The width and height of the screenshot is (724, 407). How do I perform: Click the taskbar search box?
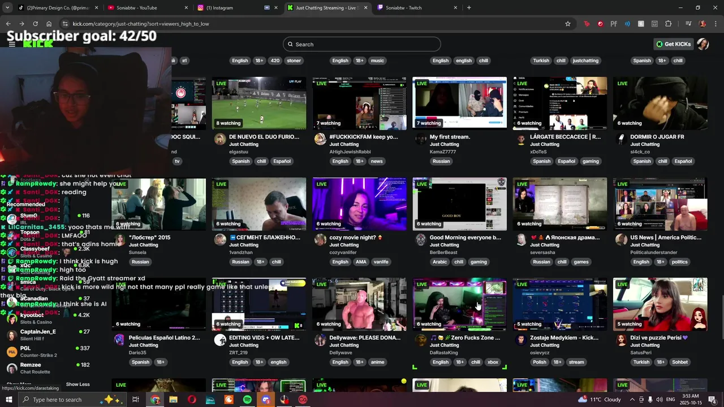tap(72, 400)
